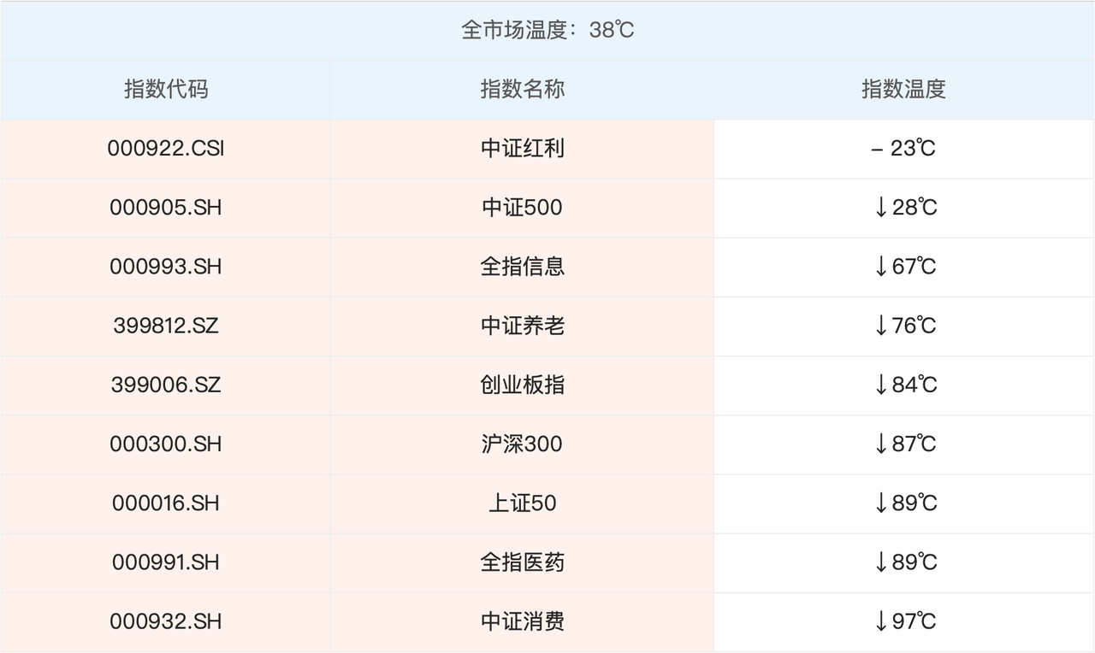The width and height of the screenshot is (1095, 653).
Task: Click the 指数代码 column header
Action: [x=166, y=89]
